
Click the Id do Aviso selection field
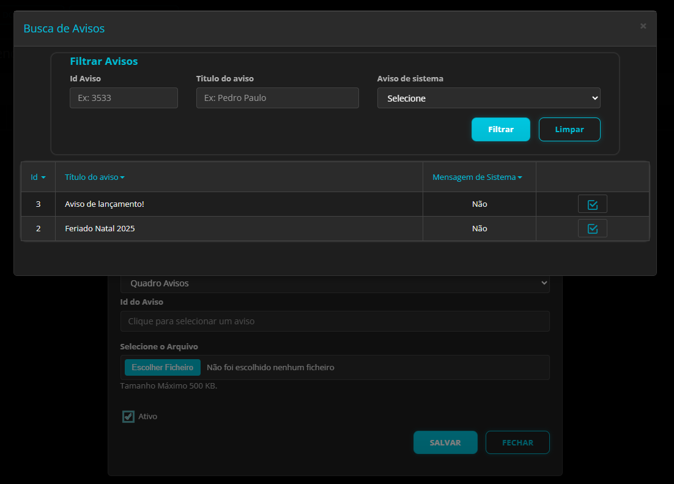335,321
